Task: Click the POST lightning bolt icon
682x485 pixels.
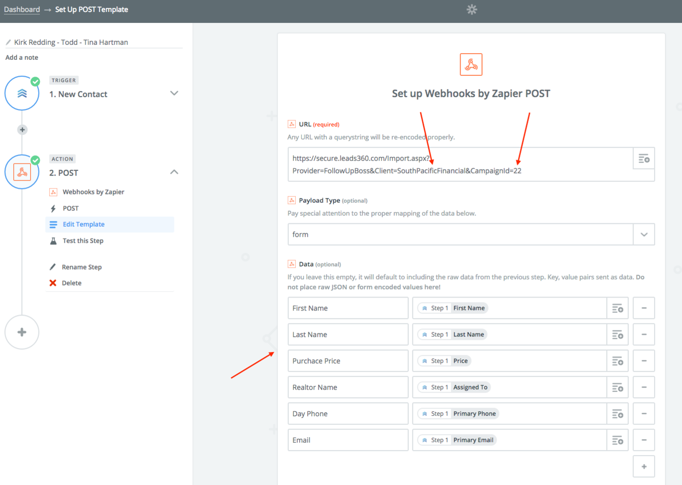Action: click(53, 208)
